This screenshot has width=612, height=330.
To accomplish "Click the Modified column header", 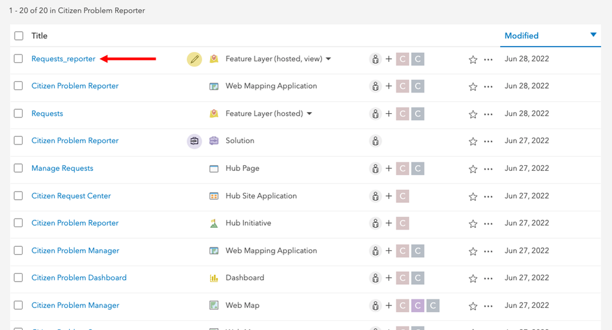I will click(521, 36).
